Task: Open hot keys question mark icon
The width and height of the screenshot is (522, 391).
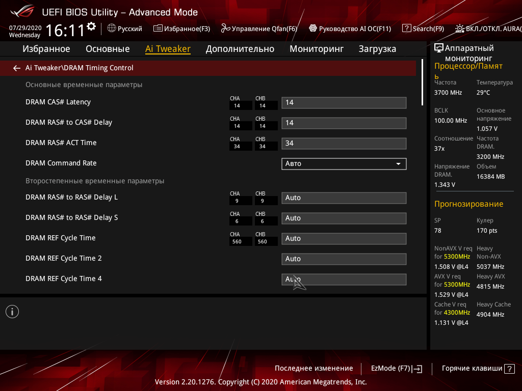Action: point(509,369)
